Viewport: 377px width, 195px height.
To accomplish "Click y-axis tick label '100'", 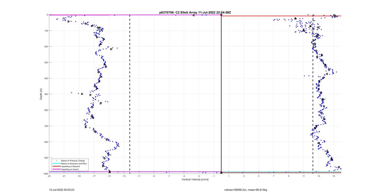I will click(46, 31).
